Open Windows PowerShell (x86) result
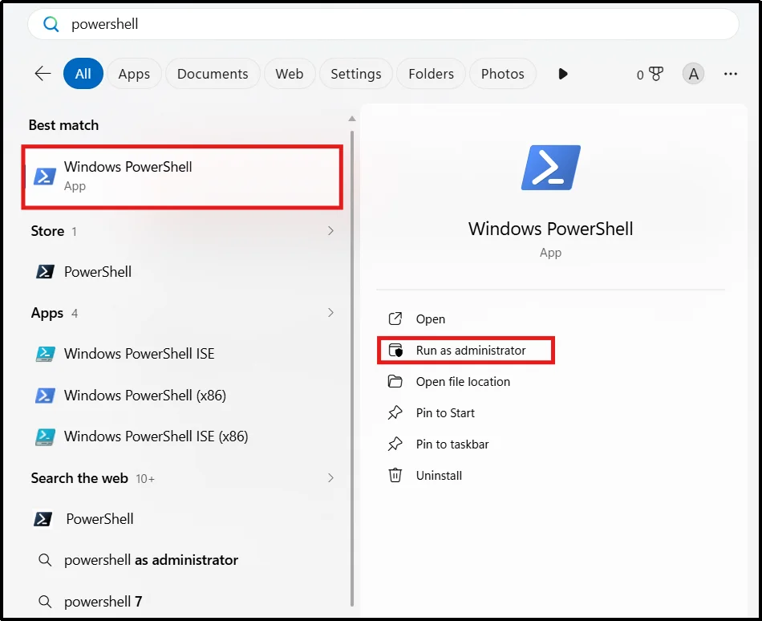Image resolution: width=762 pixels, height=621 pixels. 182,395
